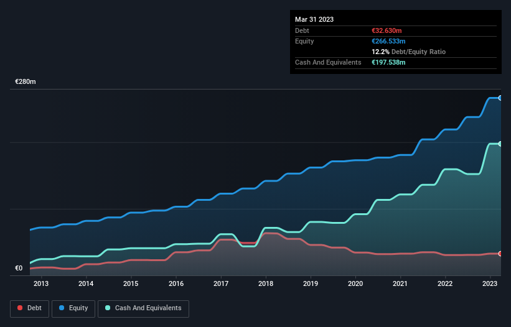Toggle the Cash And Equivalents legend button
Screen dimensions: 511x327
click(x=143, y=308)
